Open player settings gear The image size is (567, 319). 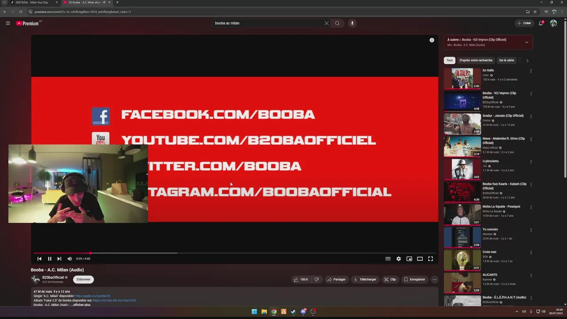click(x=399, y=259)
